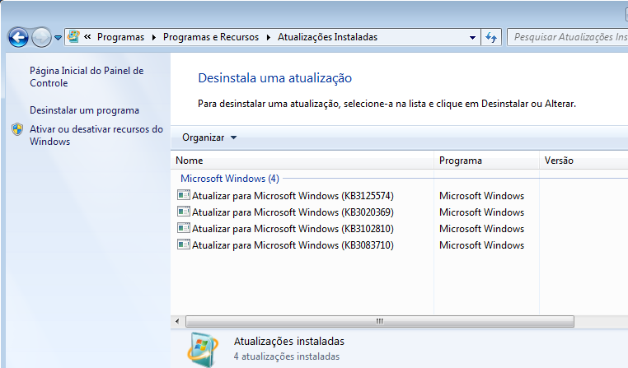628x368 pixels.
Task: Open the address bar history dropdown
Action: [x=472, y=38]
